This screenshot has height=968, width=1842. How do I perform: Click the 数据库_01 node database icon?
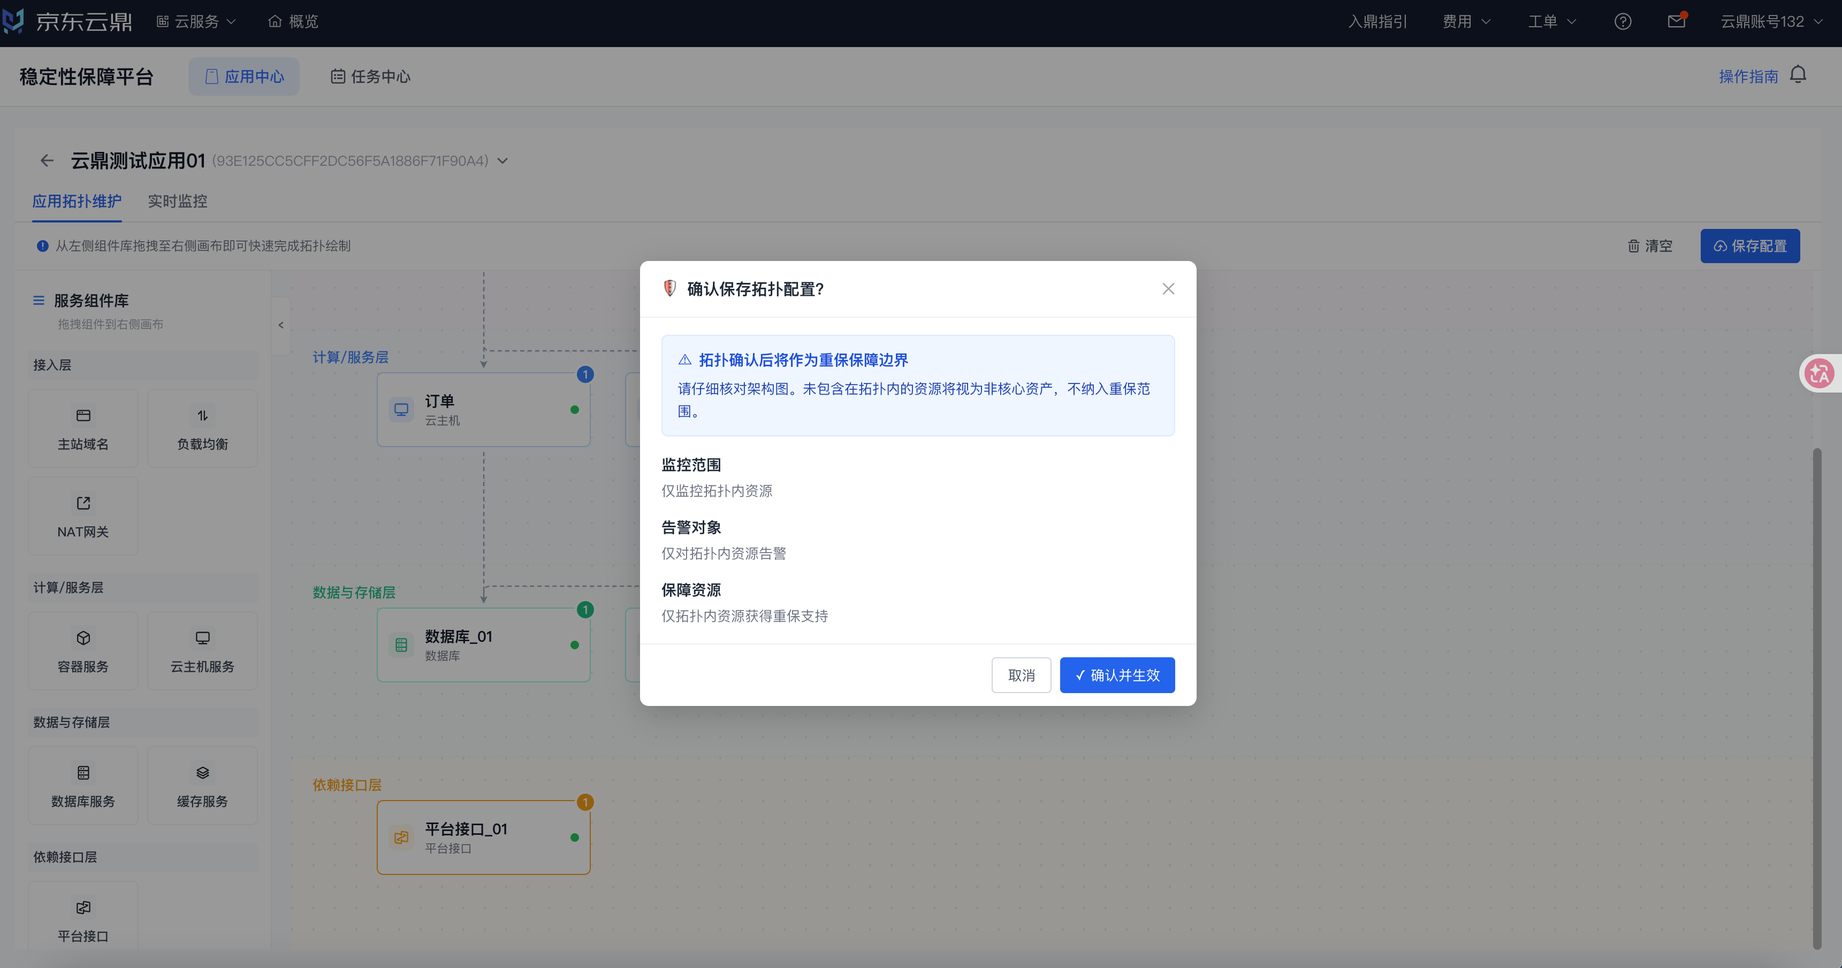[401, 644]
